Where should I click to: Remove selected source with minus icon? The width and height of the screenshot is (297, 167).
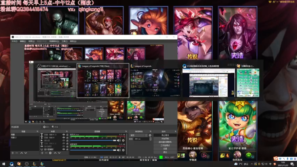(x=46, y=153)
